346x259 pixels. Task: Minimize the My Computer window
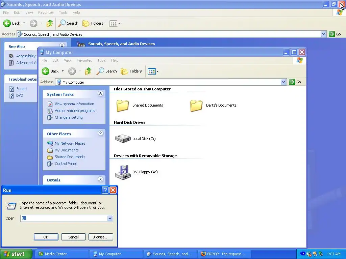coord(286,52)
